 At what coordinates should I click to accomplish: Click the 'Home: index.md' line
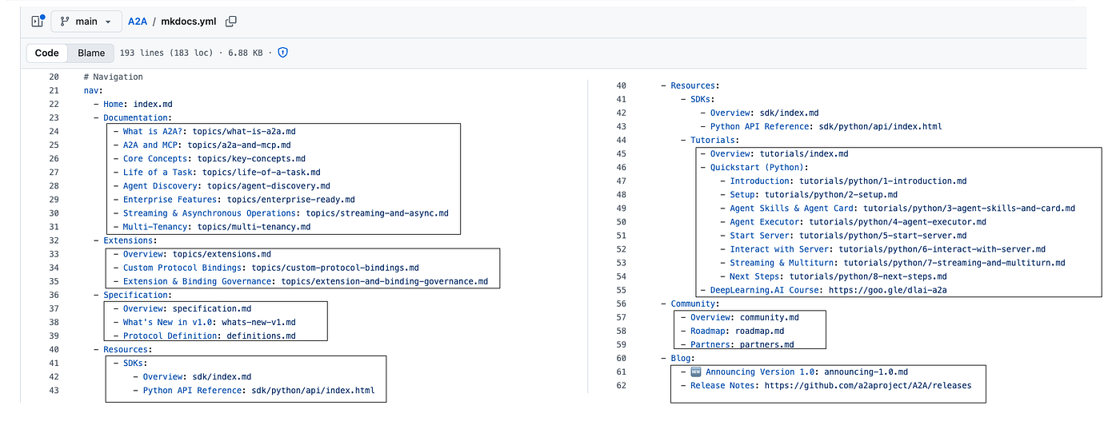[133, 105]
